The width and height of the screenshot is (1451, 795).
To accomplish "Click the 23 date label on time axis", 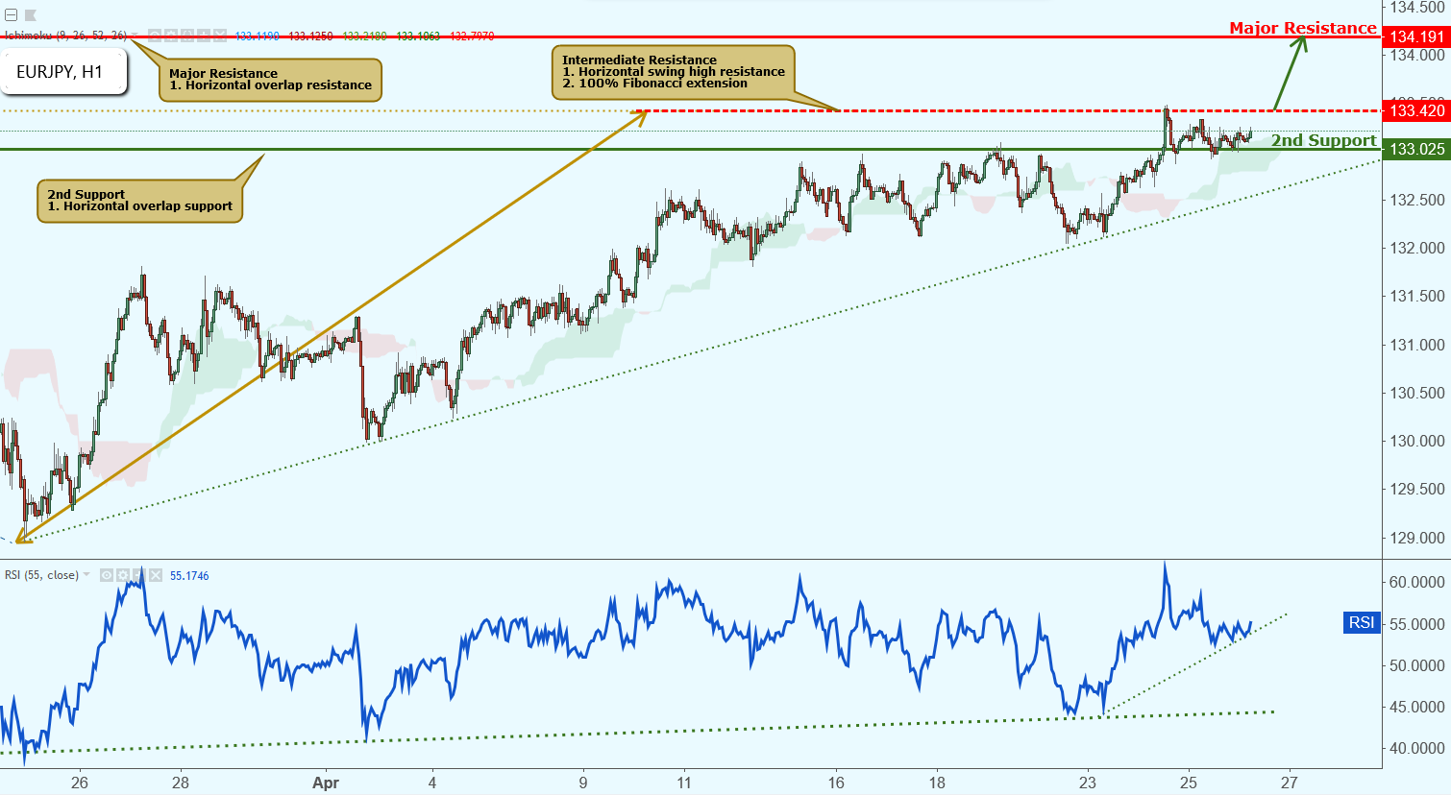I will (x=1088, y=783).
